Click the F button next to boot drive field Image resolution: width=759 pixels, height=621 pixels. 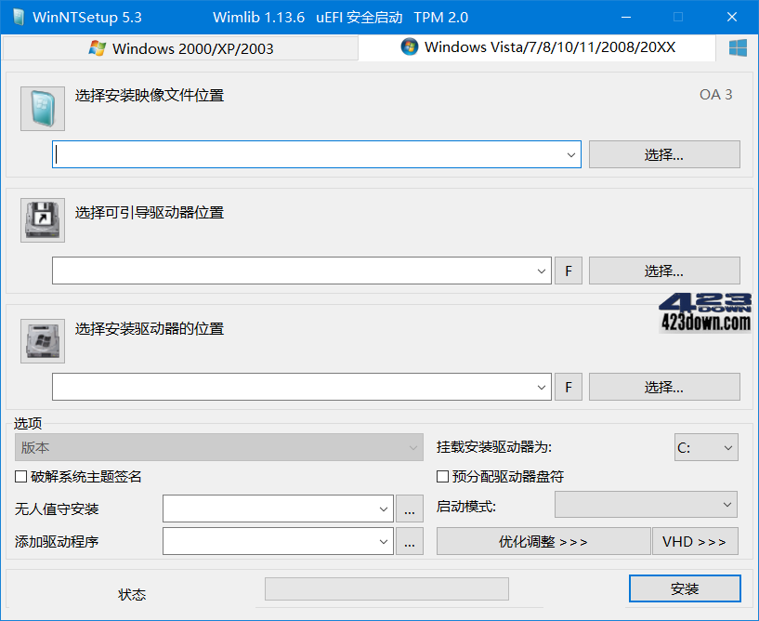568,271
